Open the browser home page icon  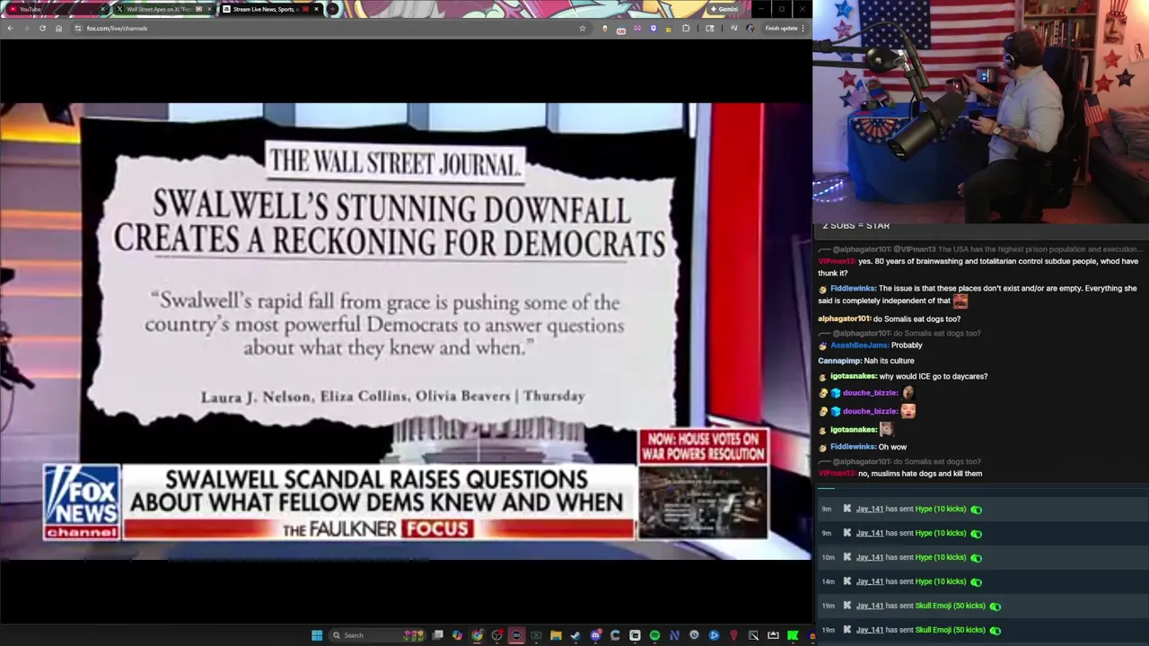click(x=58, y=28)
